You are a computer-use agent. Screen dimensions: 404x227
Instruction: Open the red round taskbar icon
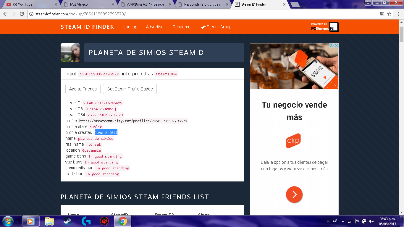pyautogui.click(x=104, y=221)
